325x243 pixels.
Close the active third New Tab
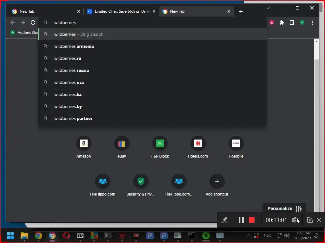pos(229,11)
